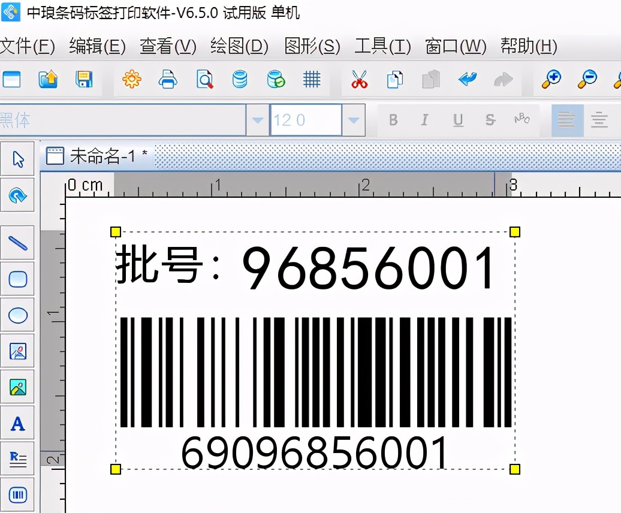Open the 窗口(W) menu
Viewport: 621px width, 513px height.
(x=456, y=46)
